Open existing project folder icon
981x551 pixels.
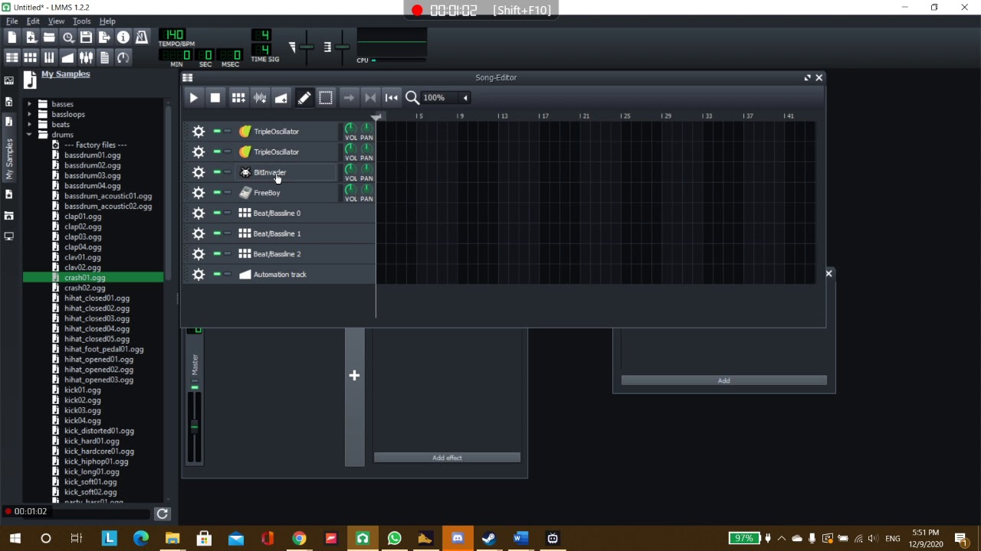click(49, 37)
